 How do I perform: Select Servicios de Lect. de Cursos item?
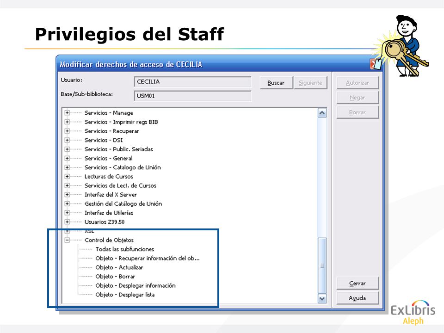click(x=120, y=185)
